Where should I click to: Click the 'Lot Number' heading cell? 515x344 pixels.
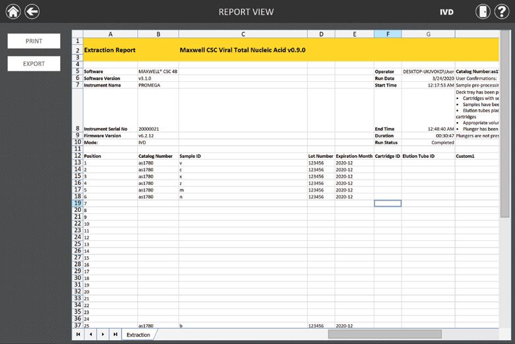321,156
